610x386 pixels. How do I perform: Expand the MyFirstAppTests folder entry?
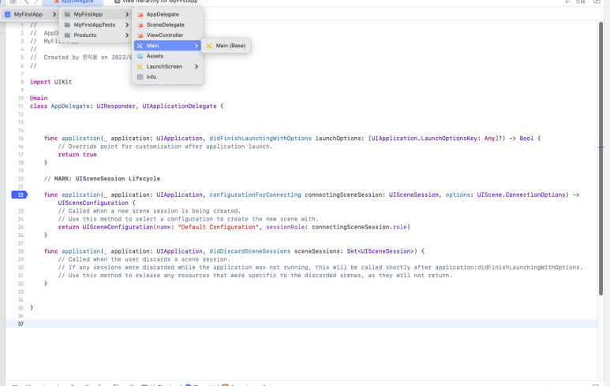pos(96,25)
